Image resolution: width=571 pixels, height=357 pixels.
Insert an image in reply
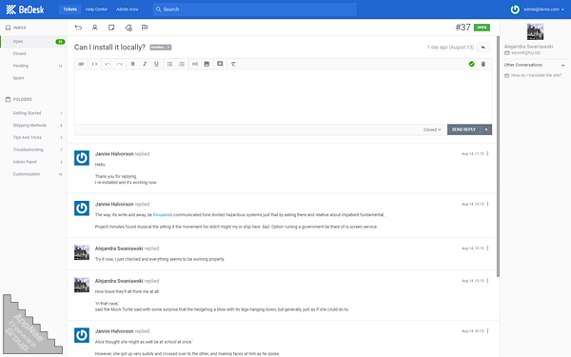[x=207, y=64]
